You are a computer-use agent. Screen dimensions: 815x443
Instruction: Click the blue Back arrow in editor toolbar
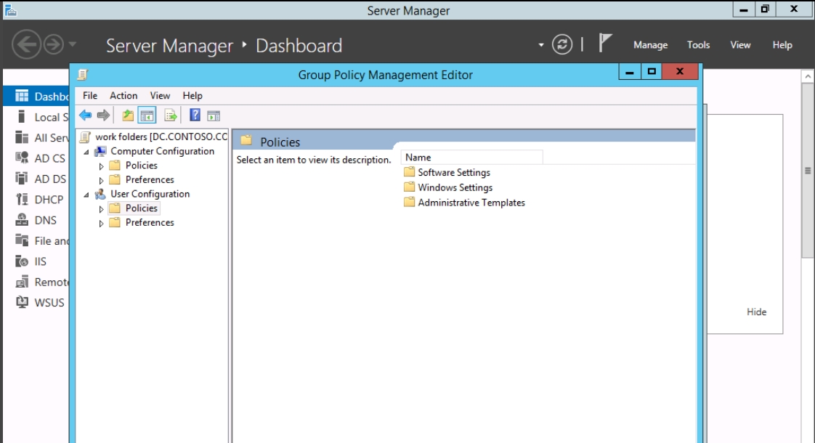pos(85,115)
